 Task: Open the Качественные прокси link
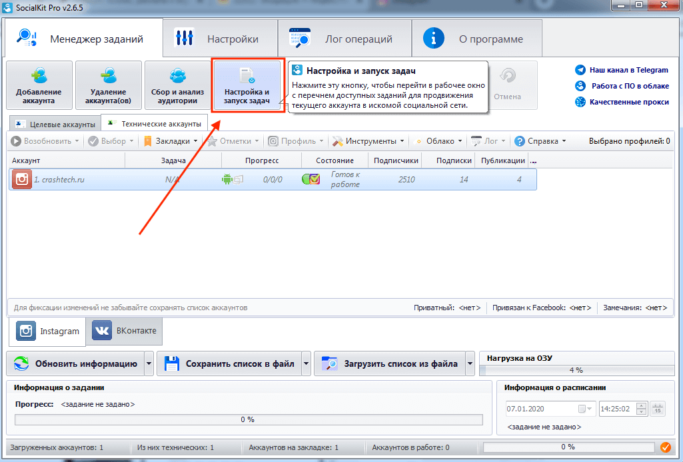pos(629,102)
